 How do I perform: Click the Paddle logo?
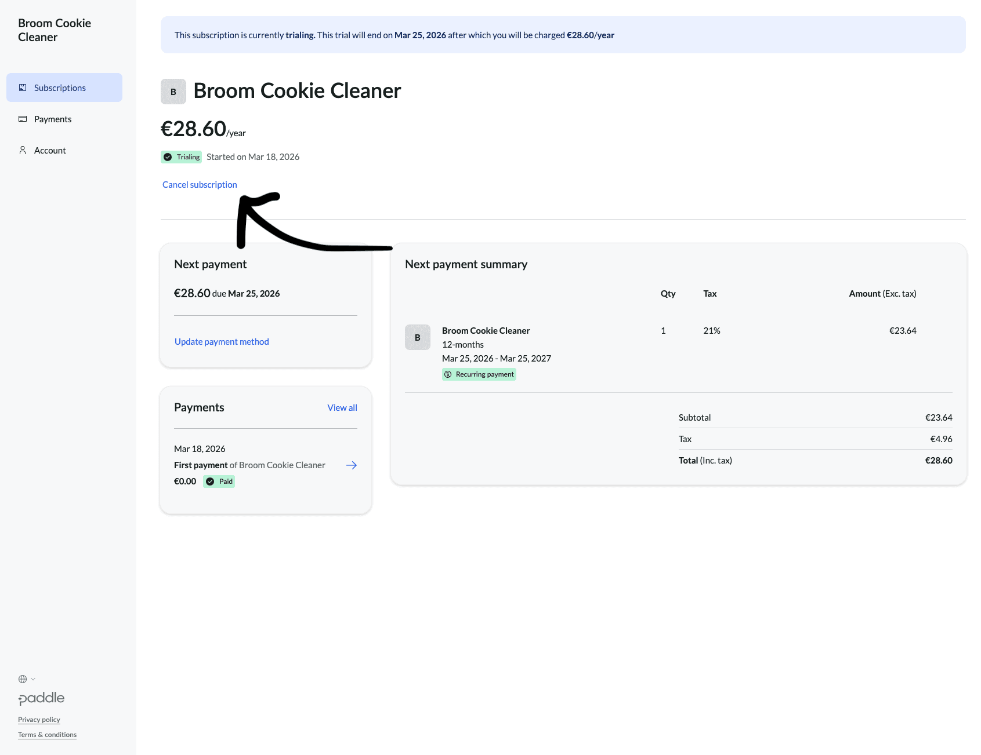click(x=41, y=698)
